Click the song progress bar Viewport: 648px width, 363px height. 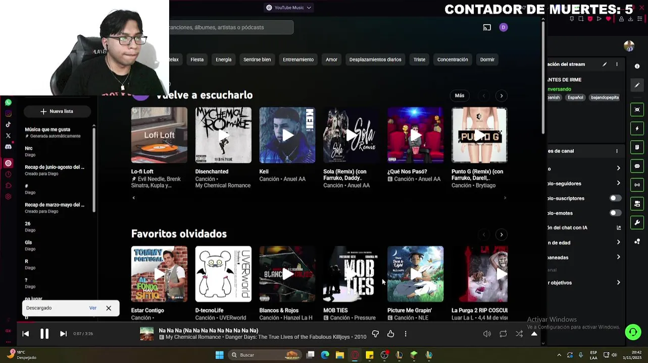pos(281,322)
